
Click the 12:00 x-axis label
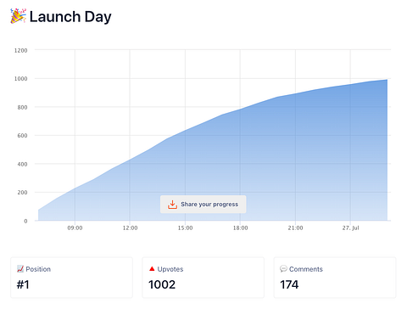click(x=130, y=228)
